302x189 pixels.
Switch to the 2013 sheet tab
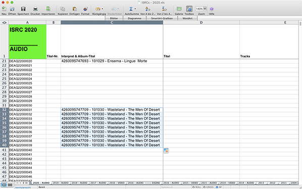pyautogui.click(x=261, y=183)
